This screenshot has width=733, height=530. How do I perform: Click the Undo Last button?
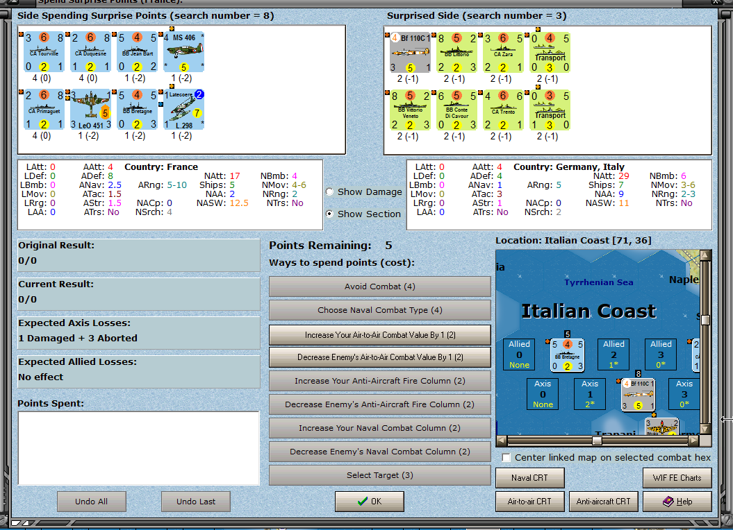pyautogui.click(x=196, y=502)
